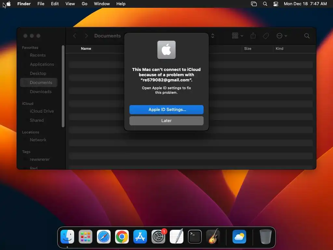Open the Weather app from the Dock
This screenshot has width=333, height=250.
(x=239, y=237)
